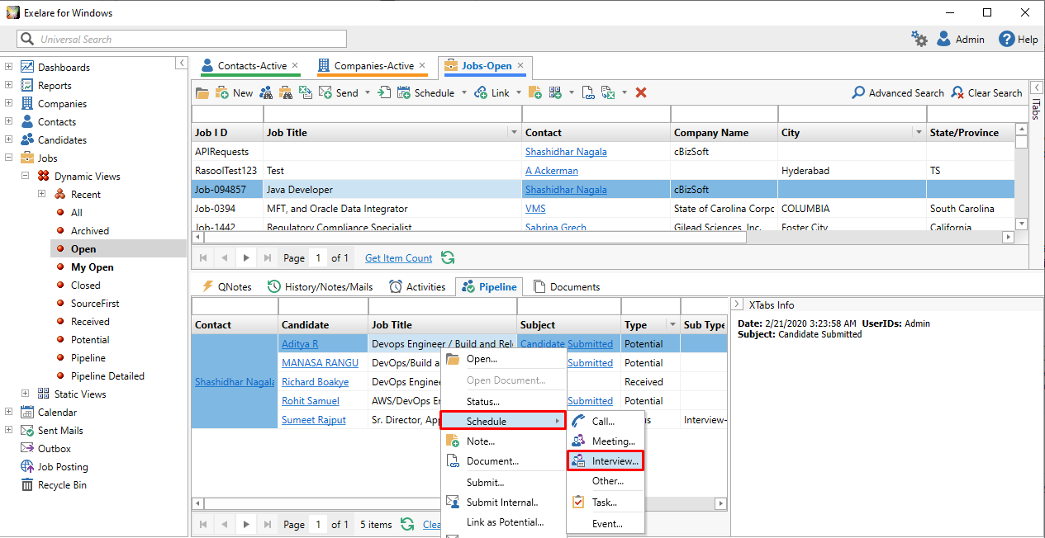The image size is (1045, 538).
Task: Open the Send dropdown arrow
Action: click(x=367, y=93)
